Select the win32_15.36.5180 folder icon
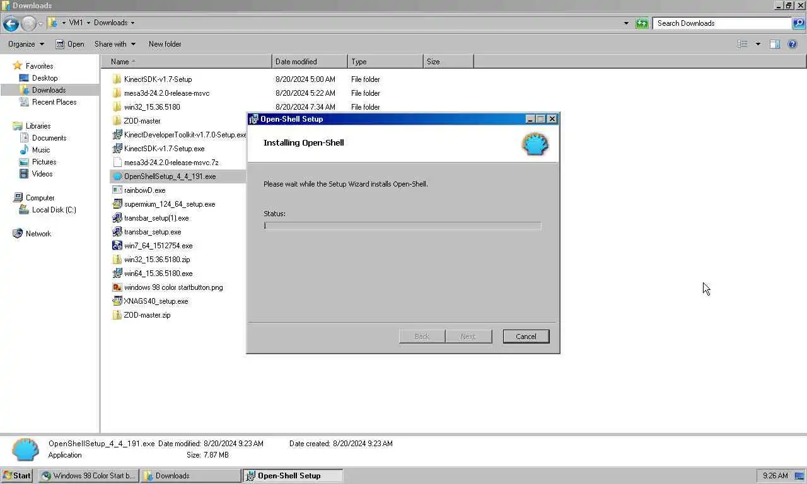 point(117,107)
